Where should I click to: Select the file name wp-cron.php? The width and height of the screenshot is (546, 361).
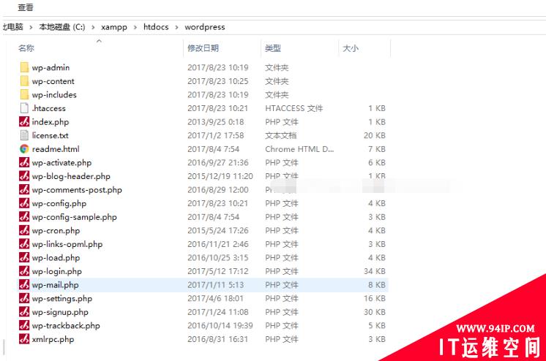[x=56, y=230]
